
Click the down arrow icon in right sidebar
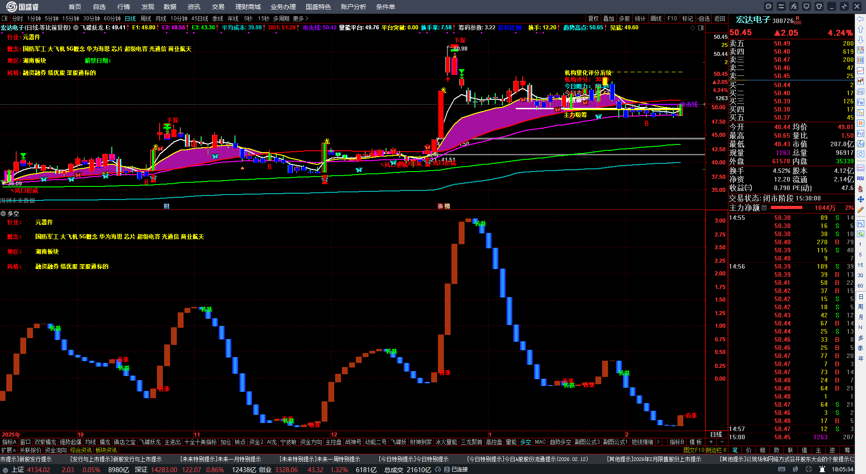(861, 40)
